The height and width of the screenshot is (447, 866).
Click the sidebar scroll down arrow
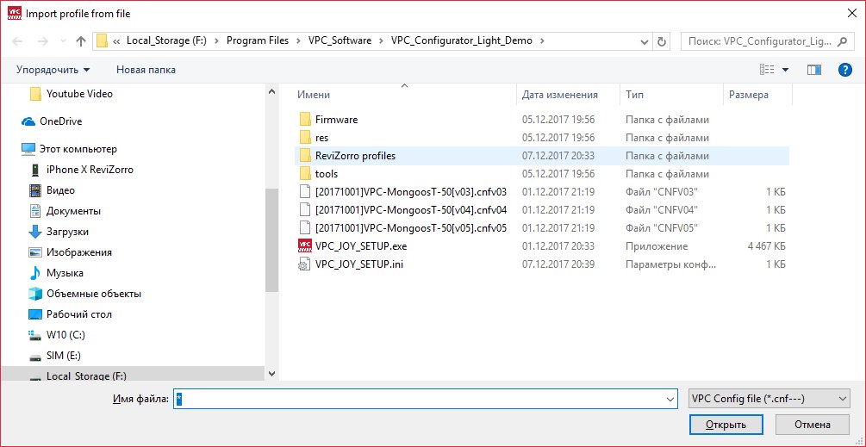click(x=271, y=374)
